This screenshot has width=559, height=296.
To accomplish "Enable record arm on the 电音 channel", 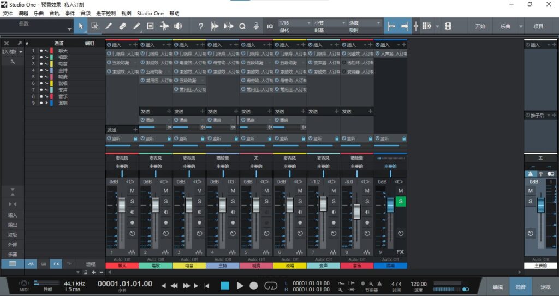I will (x=199, y=222).
